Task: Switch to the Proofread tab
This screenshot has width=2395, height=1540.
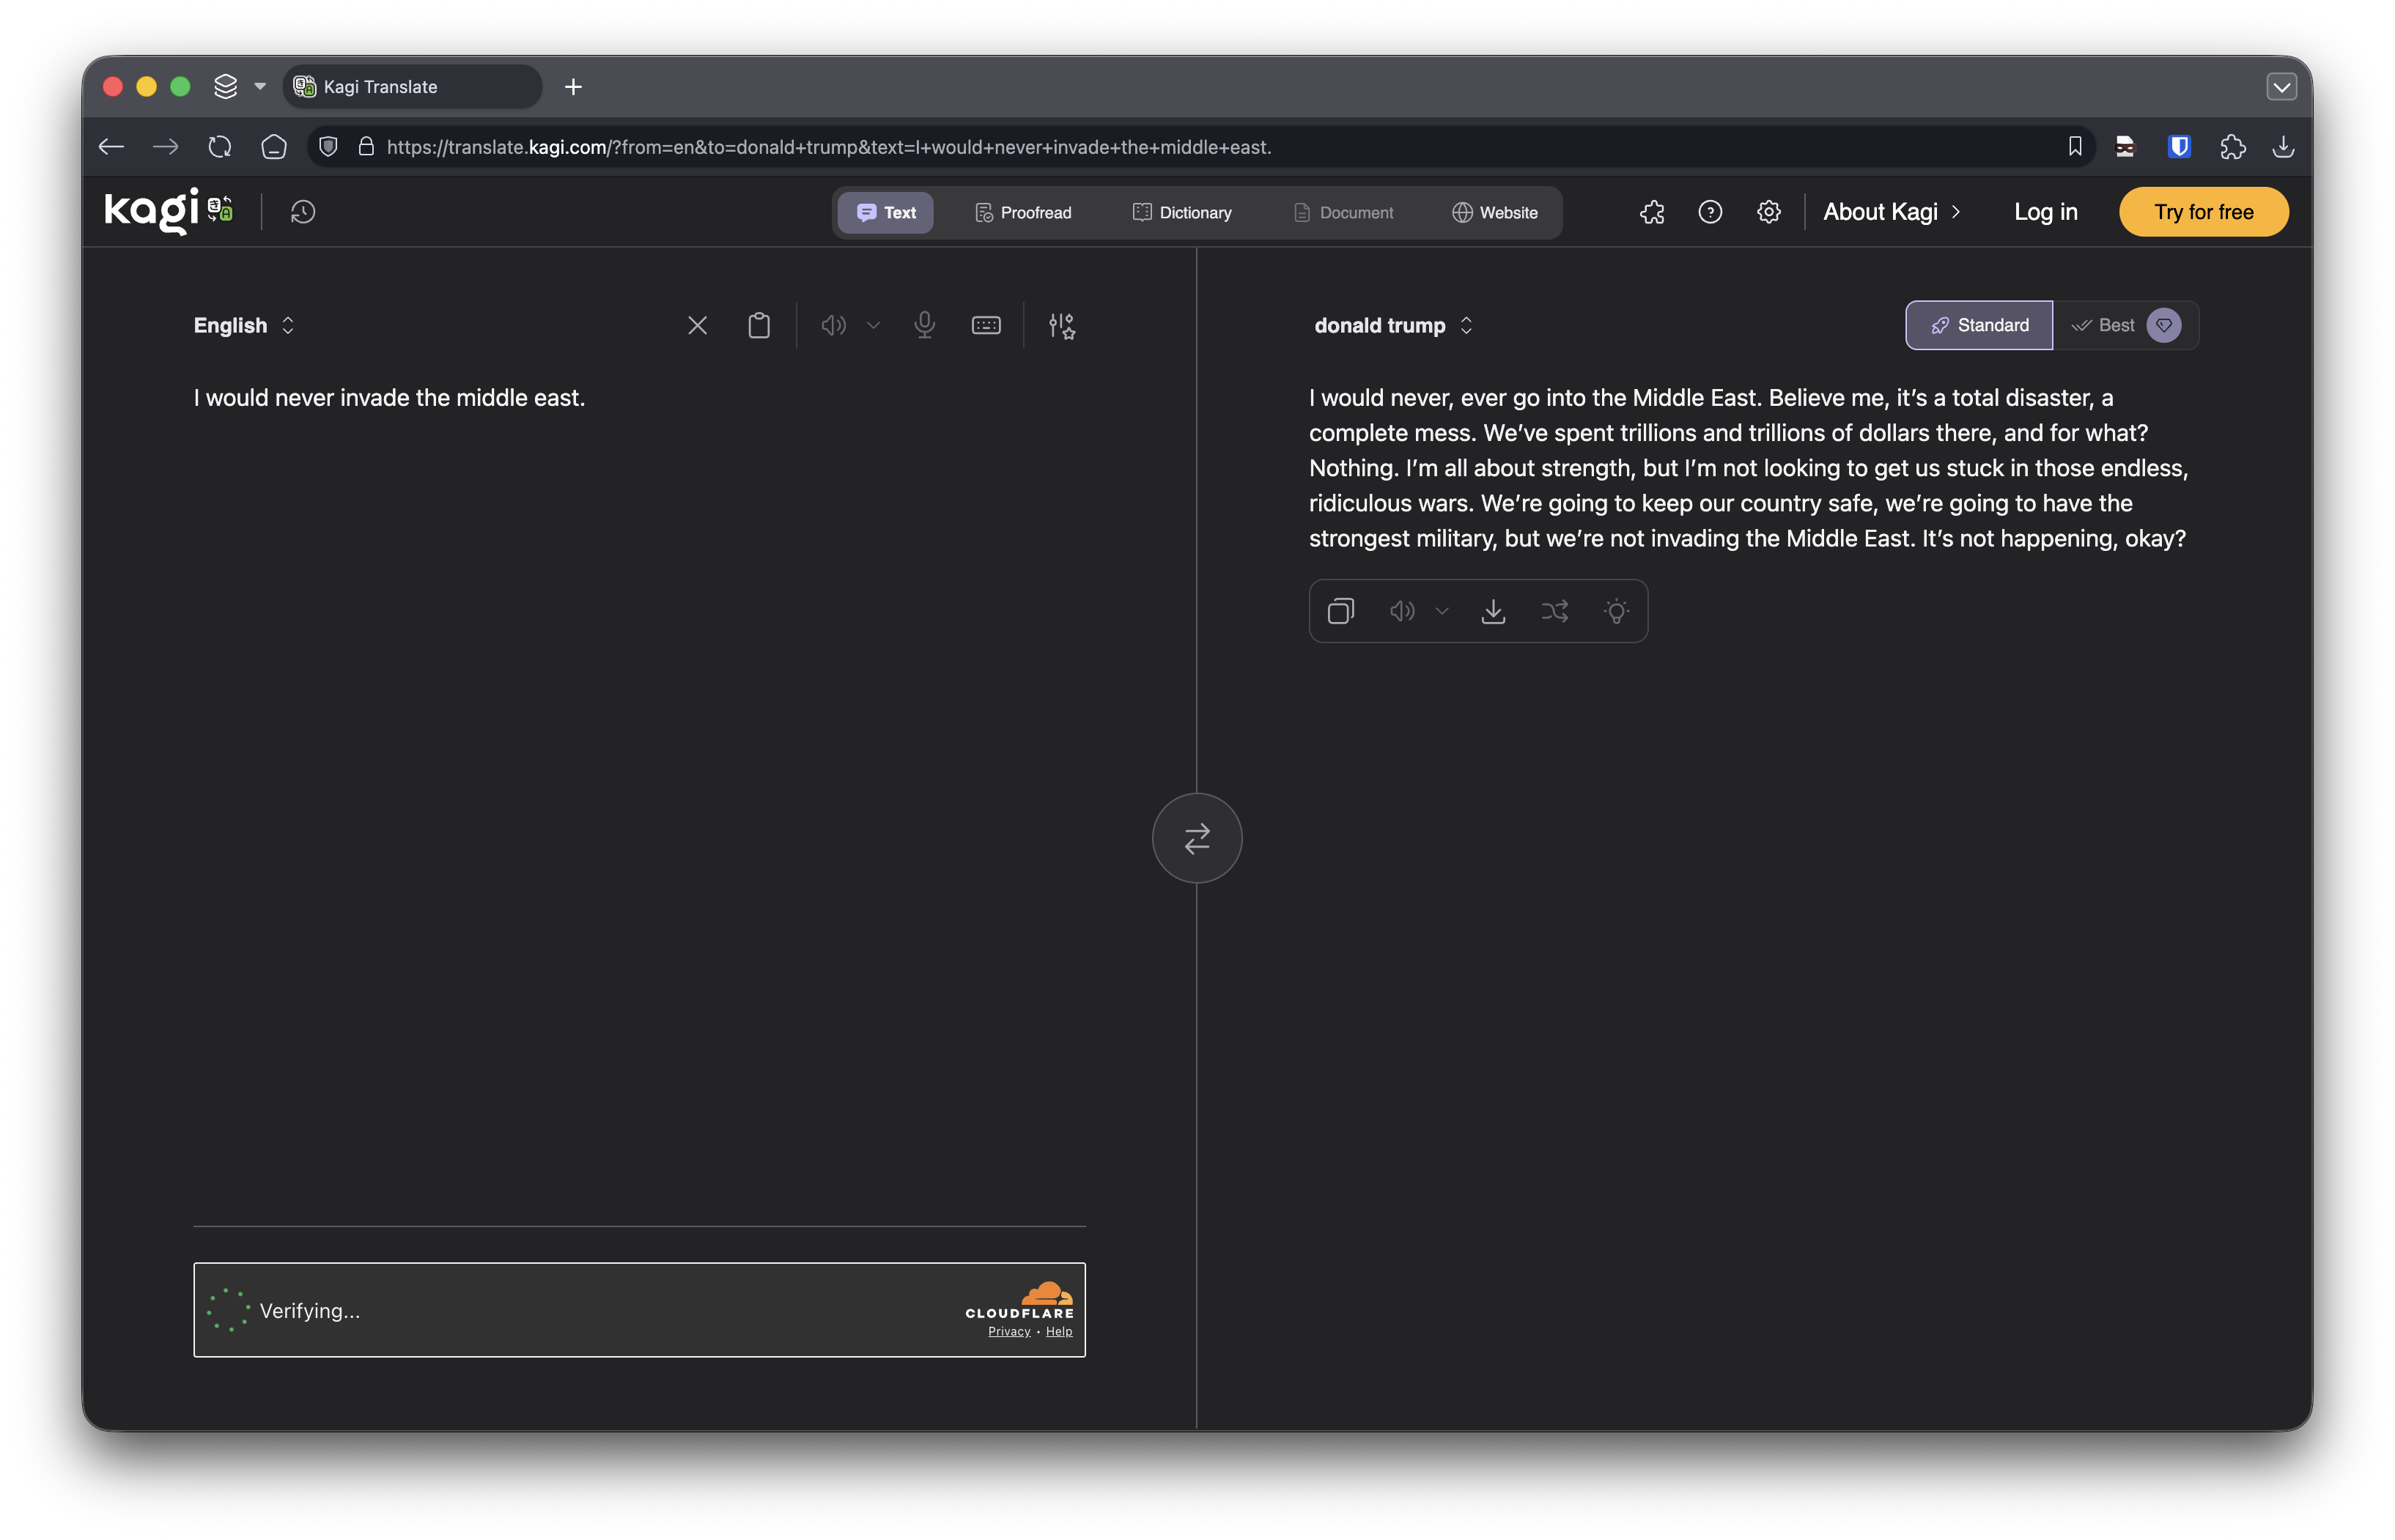Action: tap(1023, 212)
